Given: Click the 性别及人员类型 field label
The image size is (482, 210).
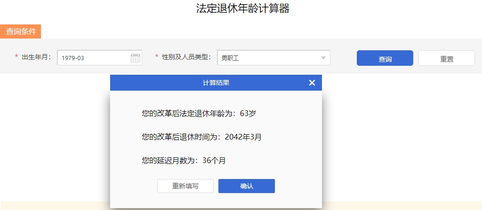Looking at the screenshot, I should click(x=186, y=57).
